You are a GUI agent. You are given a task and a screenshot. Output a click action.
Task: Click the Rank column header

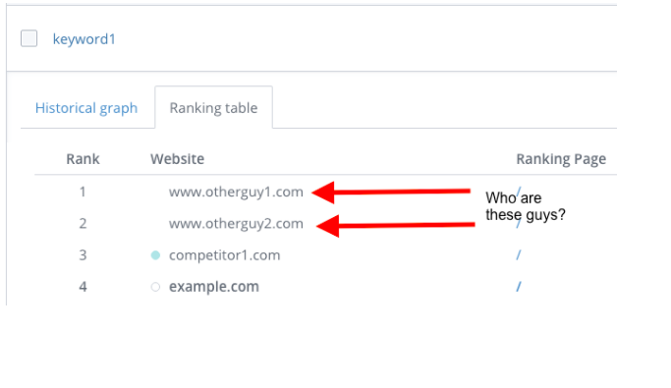[x=83, y=159]
